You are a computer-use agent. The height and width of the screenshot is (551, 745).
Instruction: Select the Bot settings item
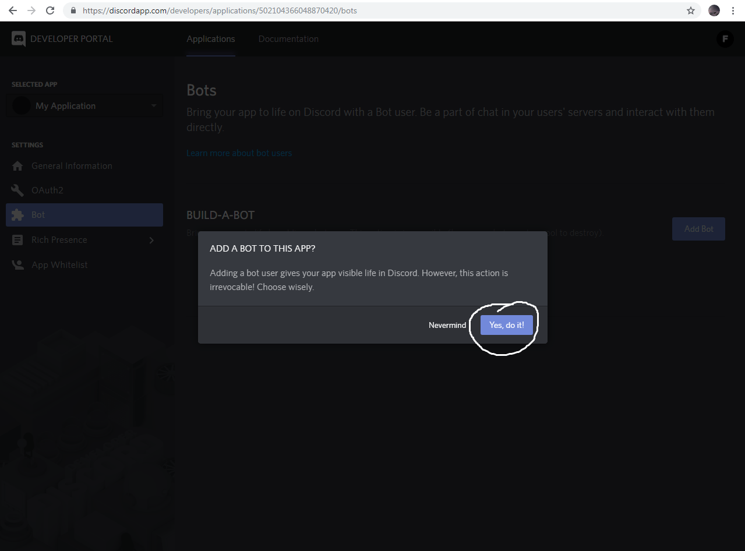coord(84,215)
